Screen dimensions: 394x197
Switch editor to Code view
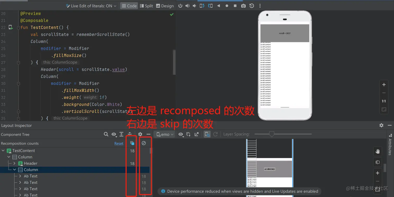[x=129, y=6]
